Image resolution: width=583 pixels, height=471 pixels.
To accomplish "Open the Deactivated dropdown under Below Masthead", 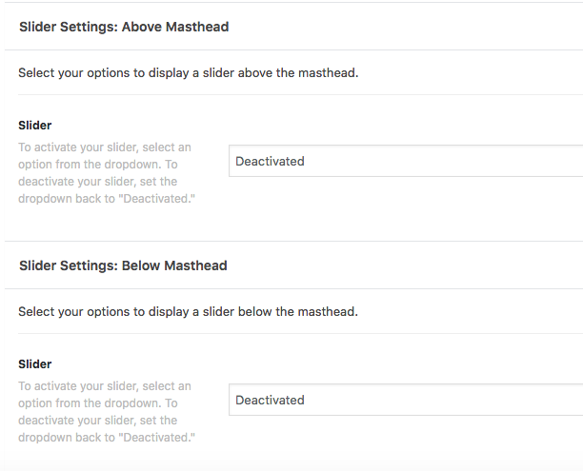I will [406, 400].
